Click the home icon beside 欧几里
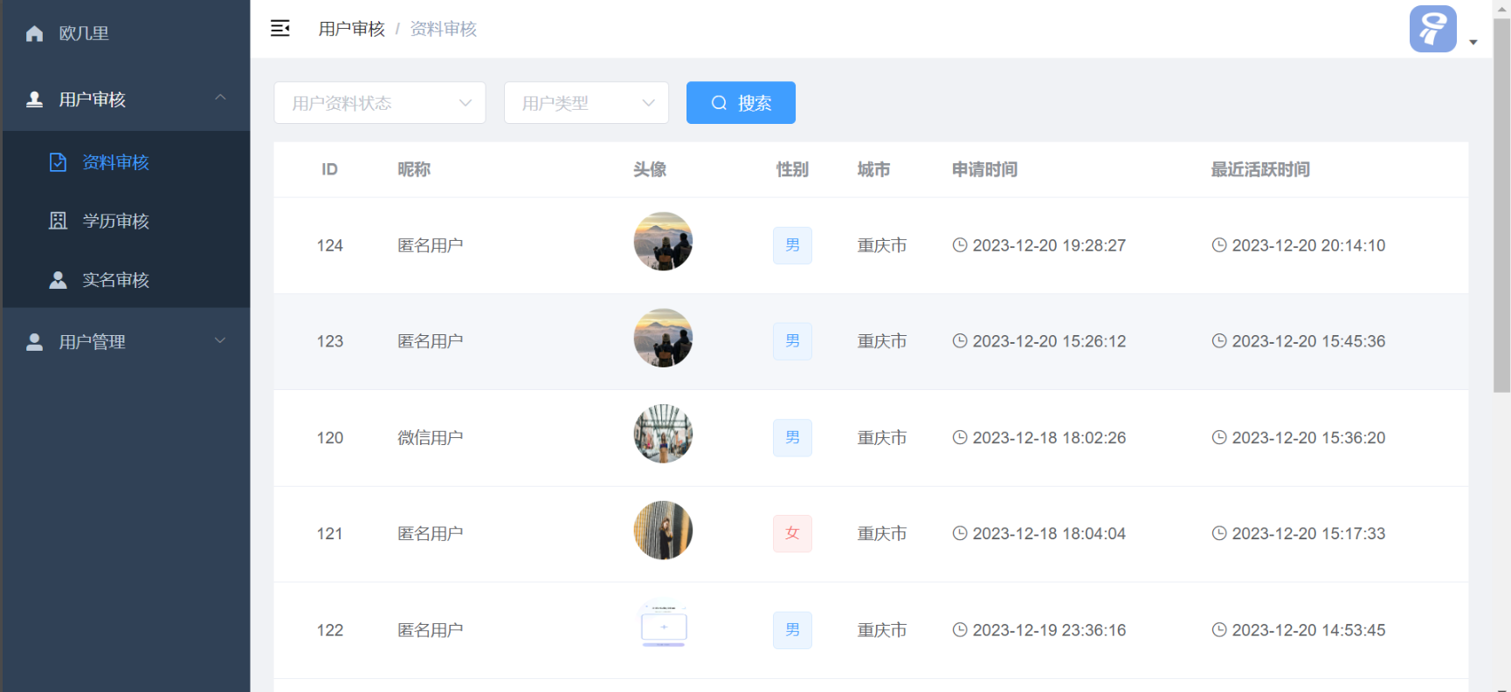The width and height of the screenshot is (1511, 692). point(35,33)
